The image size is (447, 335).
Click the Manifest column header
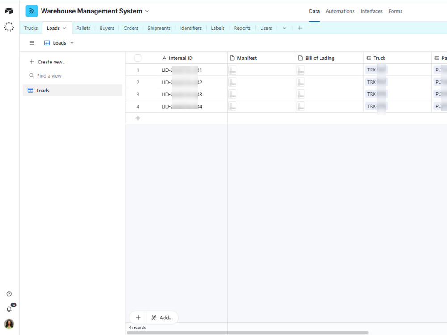(x=261, y=58)
